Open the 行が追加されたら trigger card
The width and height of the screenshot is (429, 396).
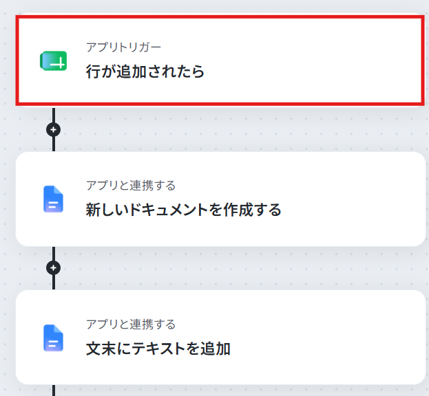point(220,60)
